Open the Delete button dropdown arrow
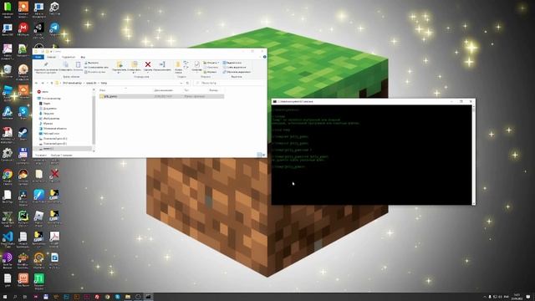 click(x=148, y=73)
